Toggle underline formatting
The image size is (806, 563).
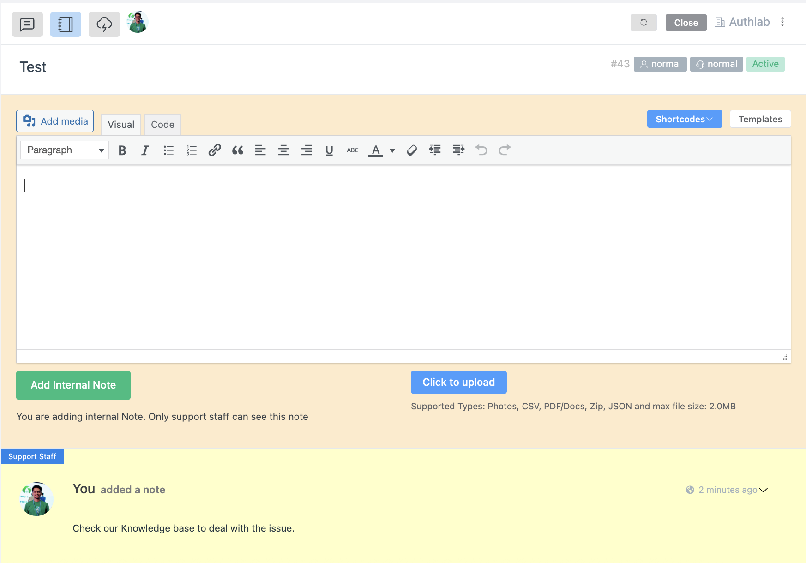329,150
